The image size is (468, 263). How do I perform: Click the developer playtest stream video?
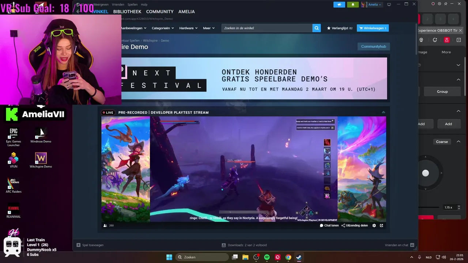pos(244,169)
